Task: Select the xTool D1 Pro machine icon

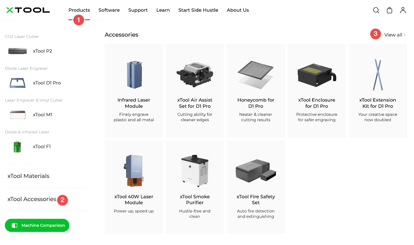Action: tap(17, 82)
